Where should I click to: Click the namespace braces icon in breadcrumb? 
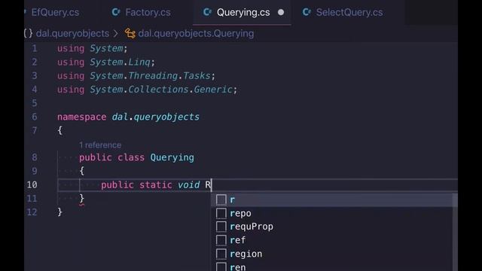pyautogui.click(x=29, y=33)
